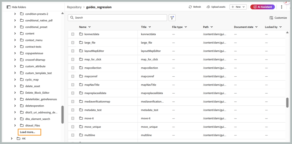The width and height of the screenshot is (292, 144).
Task: Click the metadata_test folder icon
Action: tap(81, 110)
